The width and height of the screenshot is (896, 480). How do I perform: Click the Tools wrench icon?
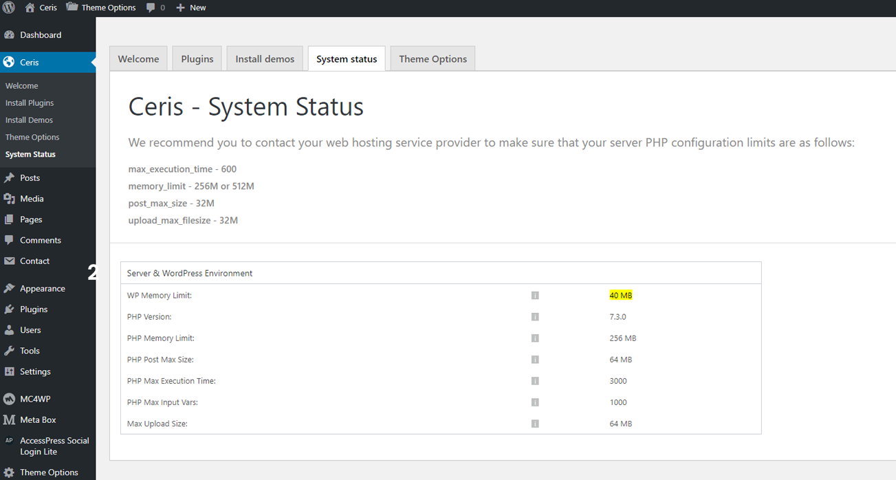tap(9, 351)
